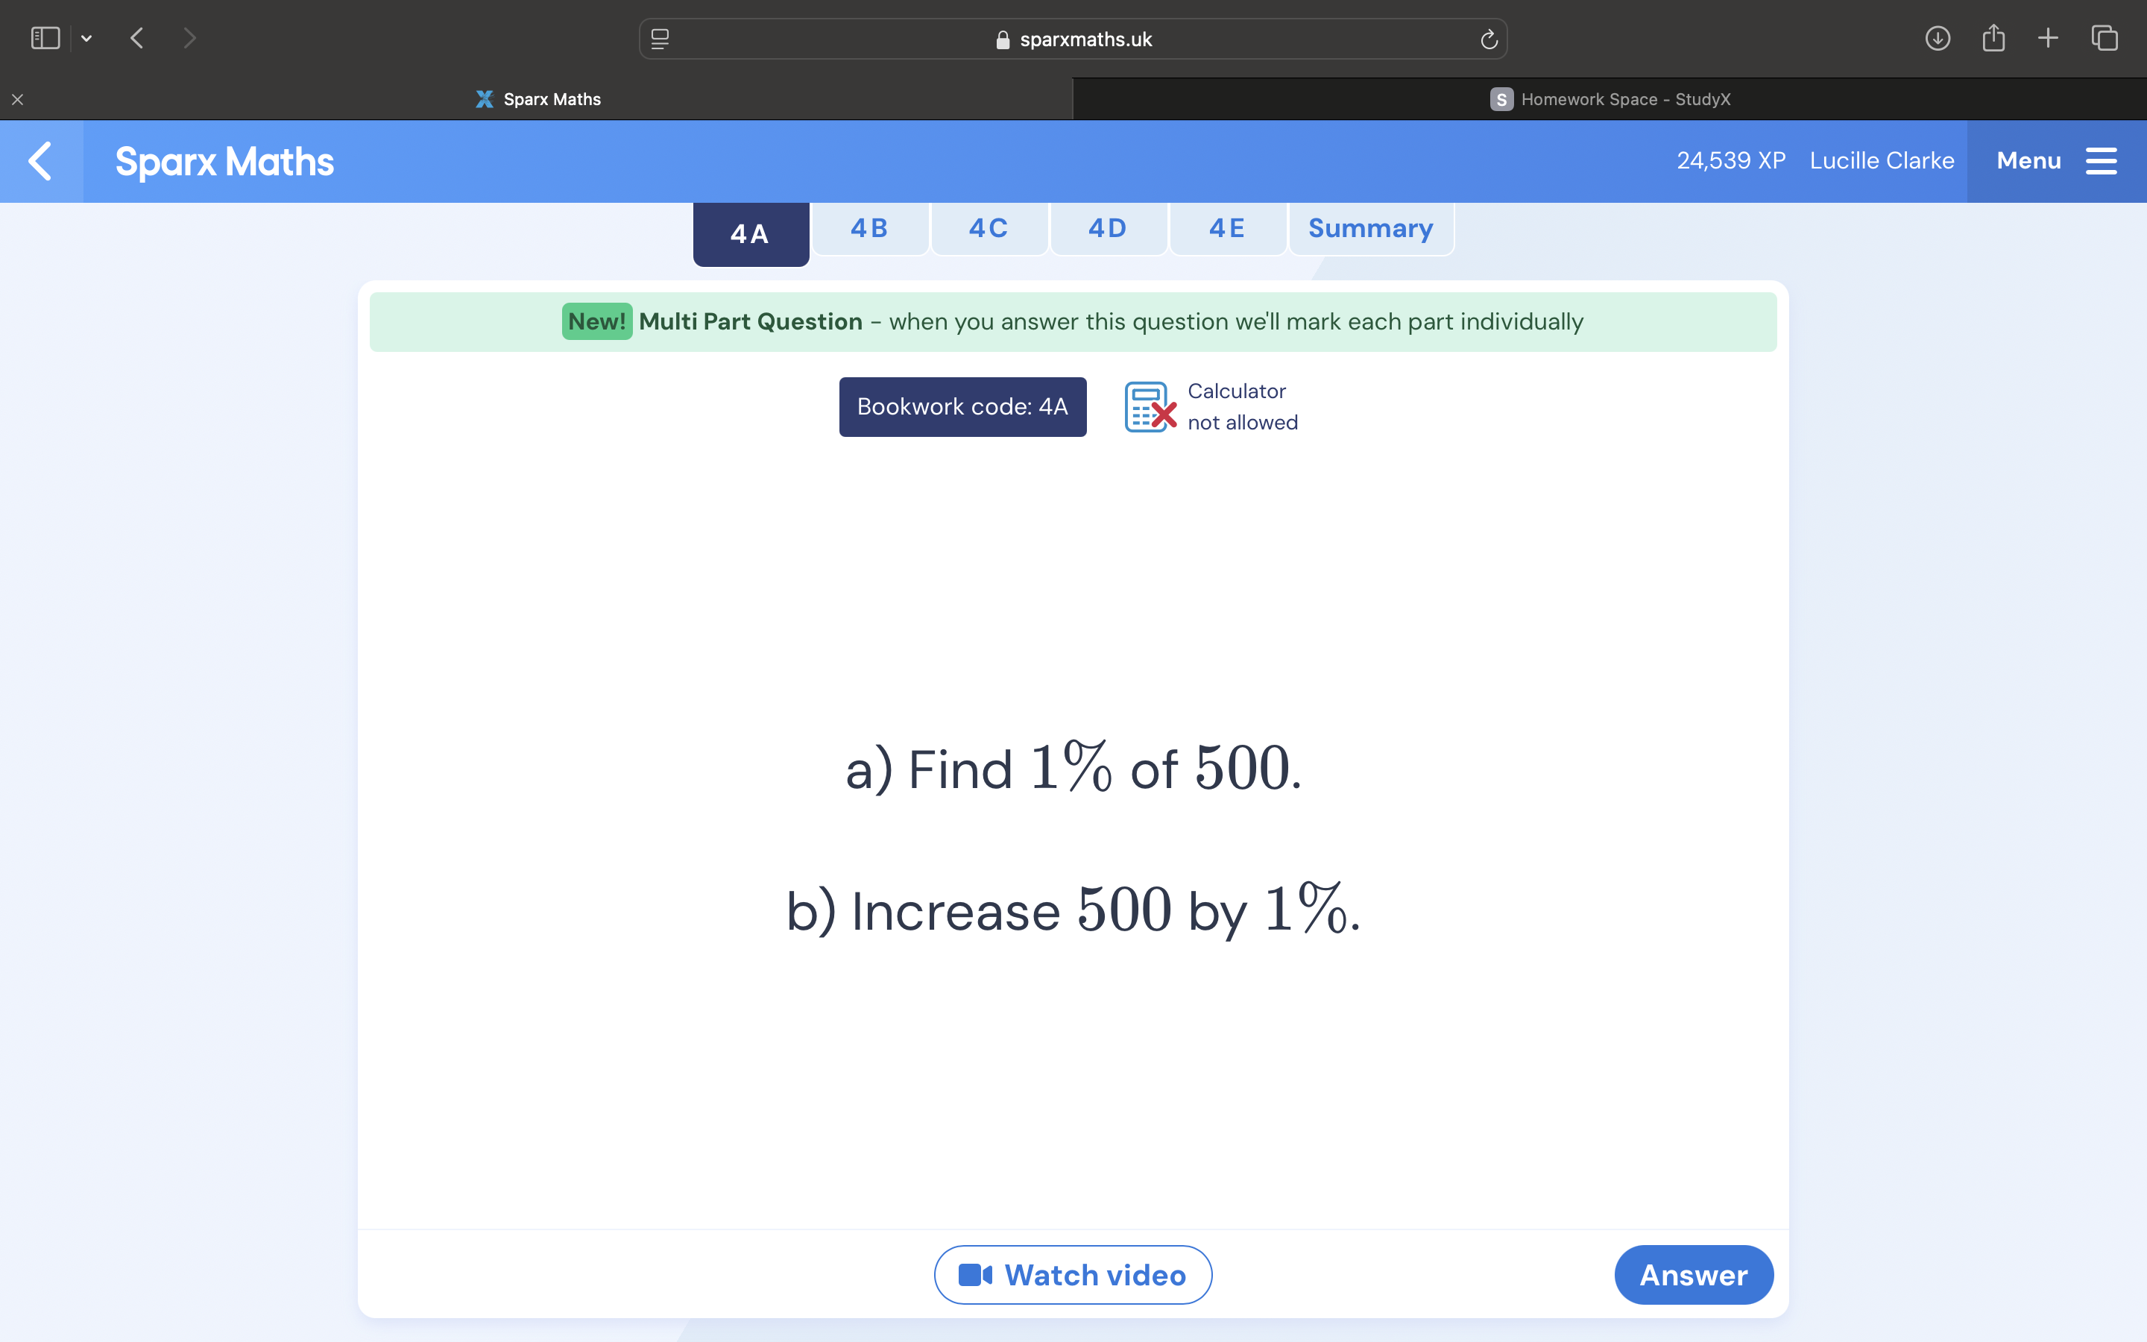The width and height of the screenshot is (2147, 1342).
Task: Click part b) Increase 500 by 1%
Action: point(1073,909)
